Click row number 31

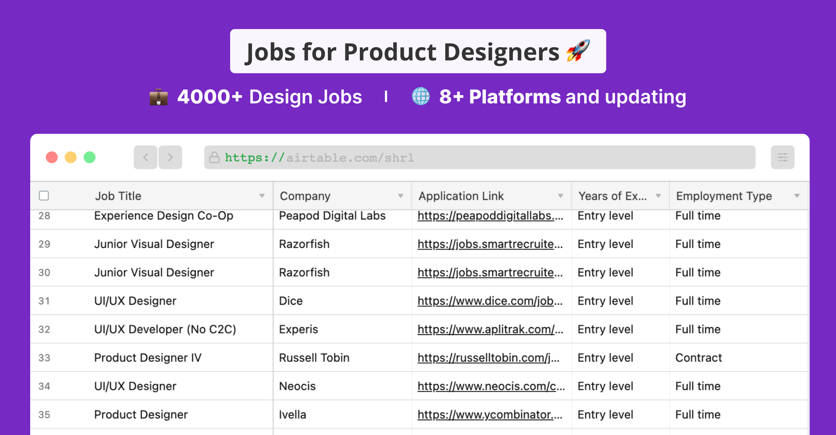[x=44, y=301]
